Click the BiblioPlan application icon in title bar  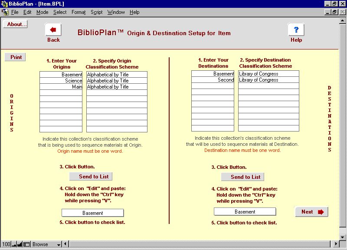tap(4, 4)
